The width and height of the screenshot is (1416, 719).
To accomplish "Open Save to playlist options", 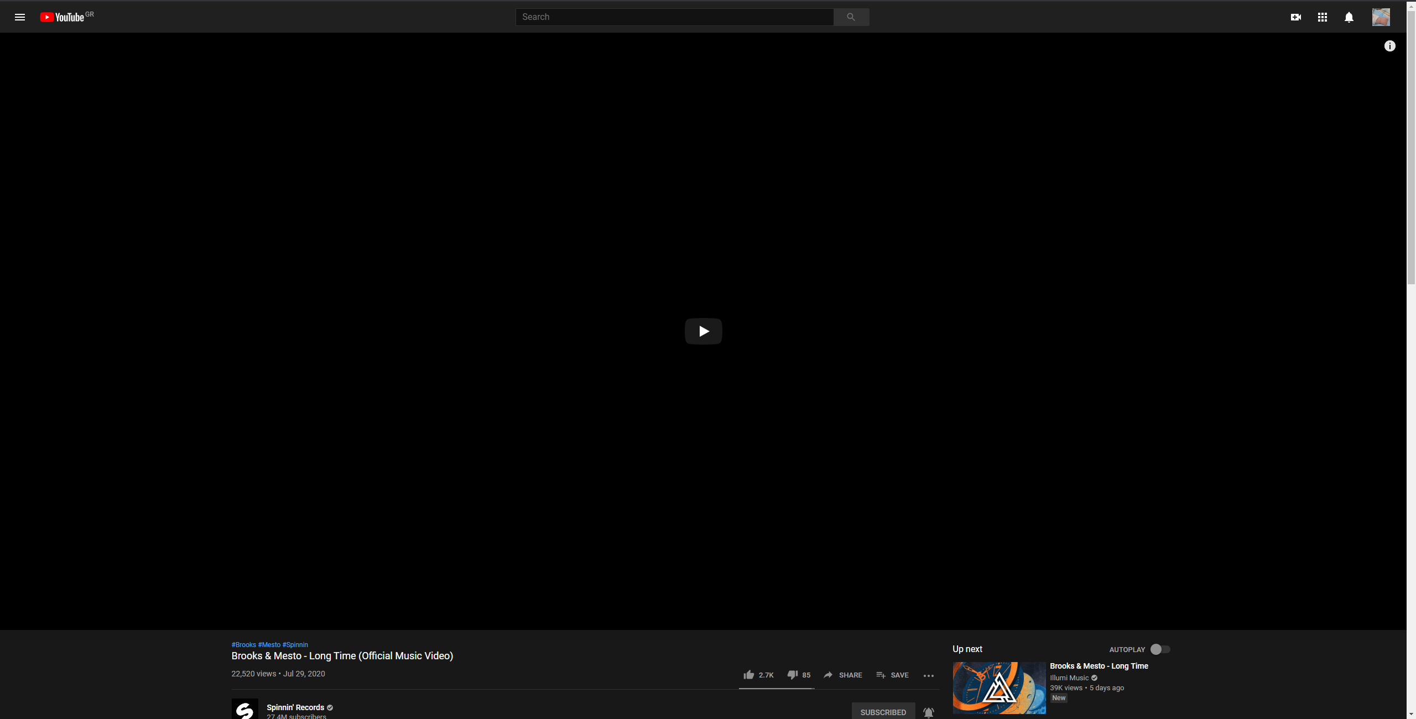I will tap(892, 675).
